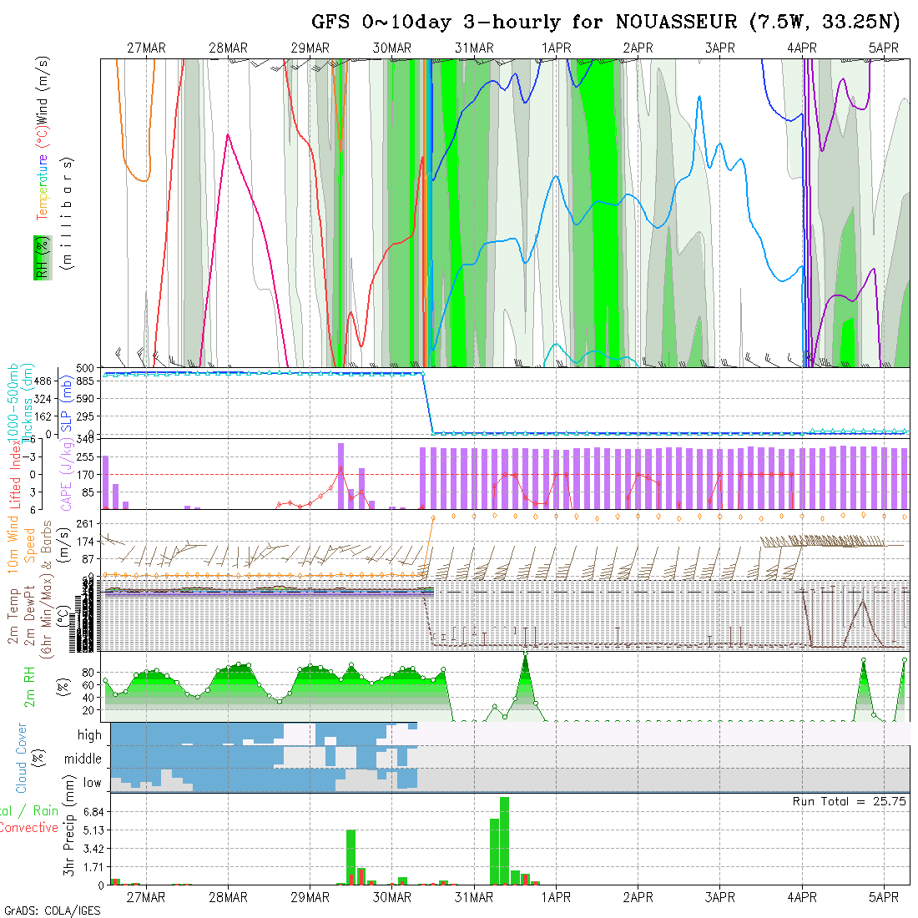The height and width of the screenshot is (918, 918).
Task: Click the 'CAPE (J/kg)' axis label
Action: [65, 474]
